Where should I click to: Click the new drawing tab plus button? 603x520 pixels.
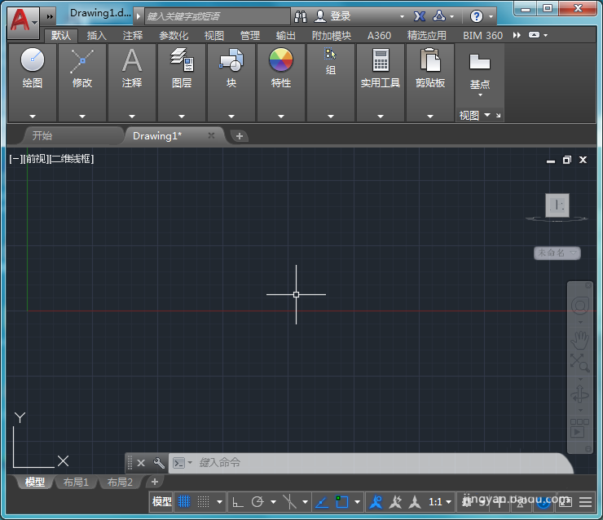[240, 136]
